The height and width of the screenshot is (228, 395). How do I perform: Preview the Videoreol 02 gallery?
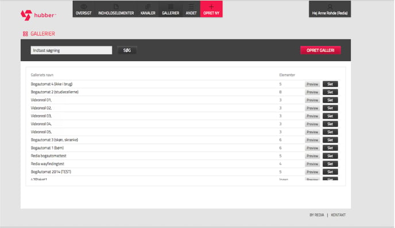pos(312,108)
